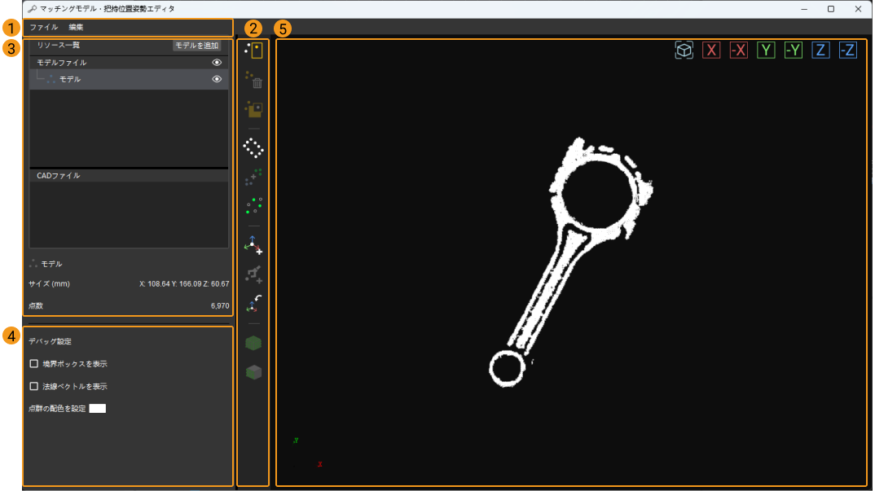Click the crop point cloud tool icon
875x491 pixels.
254,109
